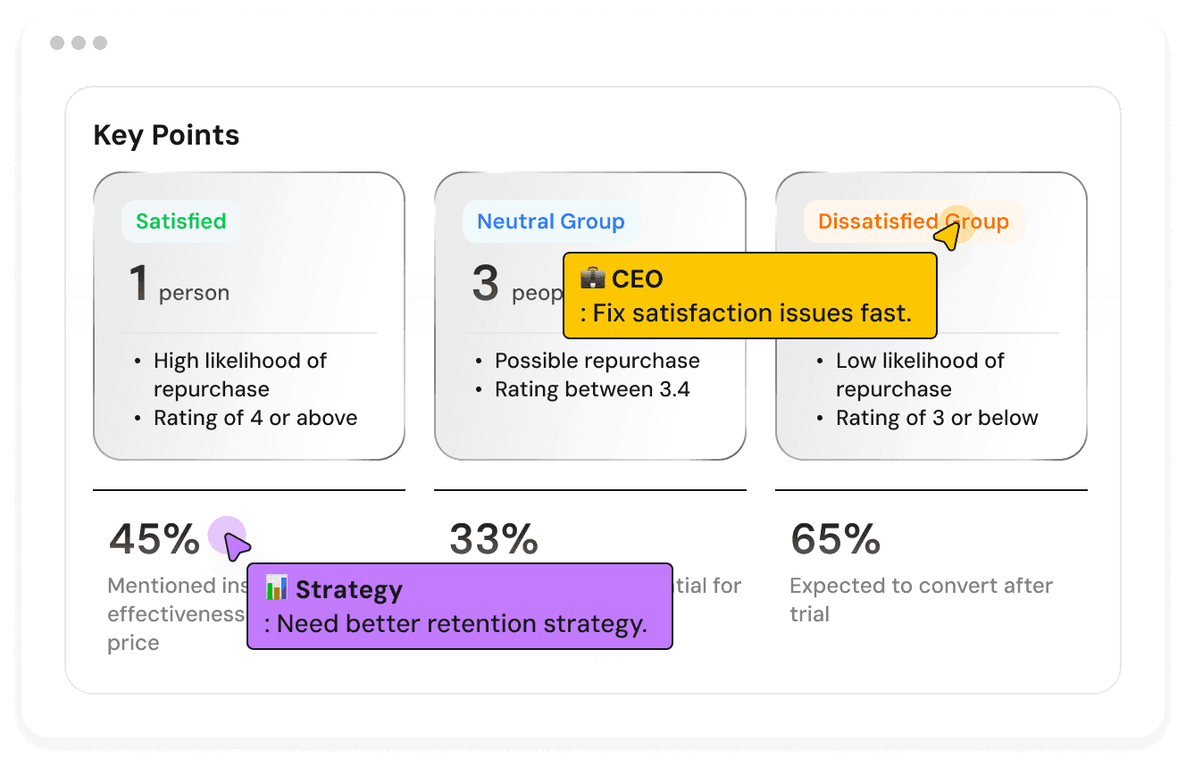
Task: Click the 65% conversion statistic
Action: (835, 538)
